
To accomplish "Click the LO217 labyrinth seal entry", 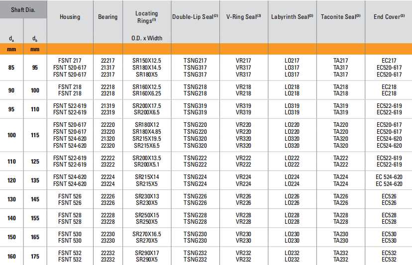I will [292, 61].
